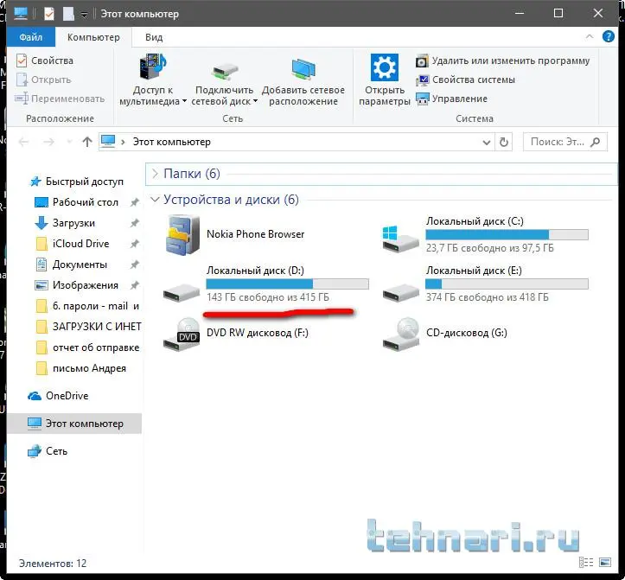The image size is (625, 580).
Task: Click pin icon next to Загрузки
Action: [x=135, y=223]
